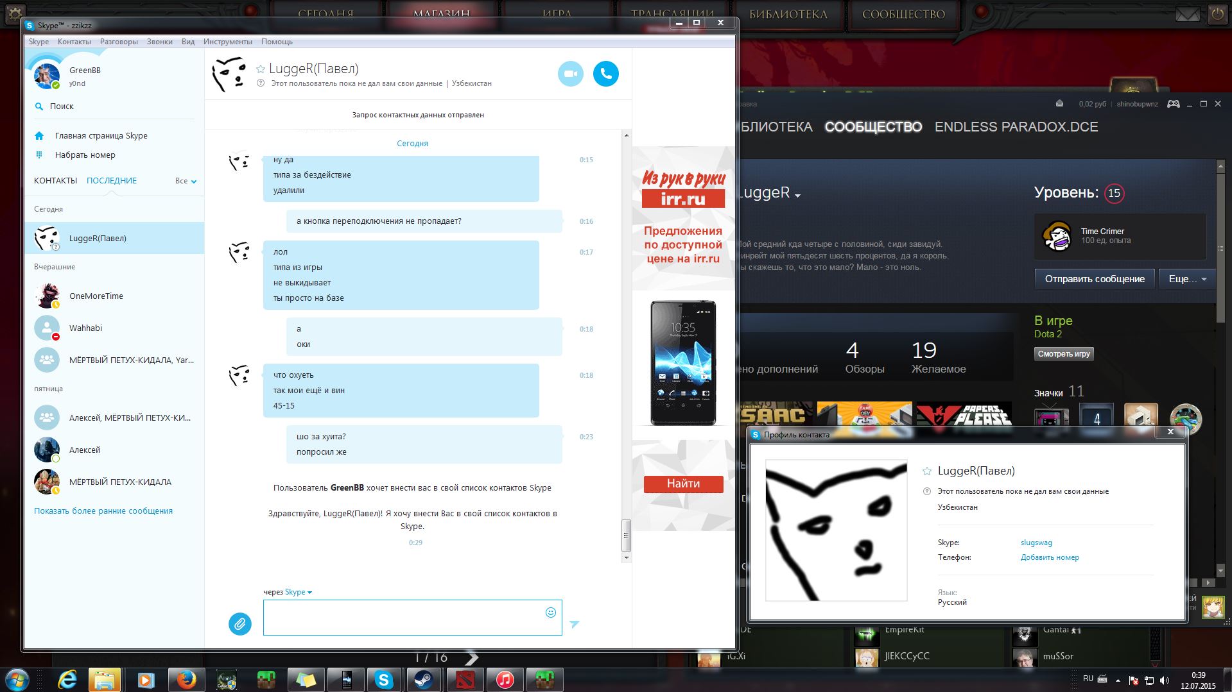The image size is (1232, 692).
Task: Click 'Показать более ранние сообщения' link
Action: click(103, 511)
